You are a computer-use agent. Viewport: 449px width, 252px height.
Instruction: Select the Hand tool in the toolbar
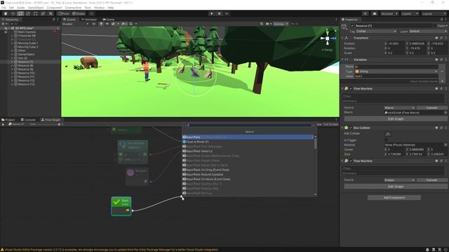6,14
